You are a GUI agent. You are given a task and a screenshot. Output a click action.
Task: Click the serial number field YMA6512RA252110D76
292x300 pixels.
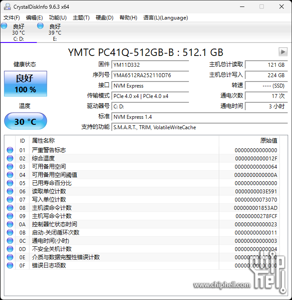click(150, 75)
